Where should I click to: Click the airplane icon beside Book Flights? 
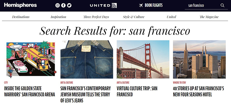click(141, 5)
